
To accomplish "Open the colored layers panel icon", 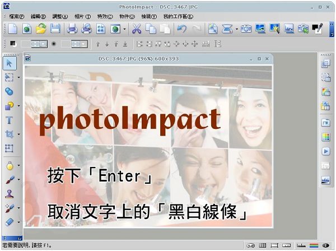I will (x=325, y=92).
